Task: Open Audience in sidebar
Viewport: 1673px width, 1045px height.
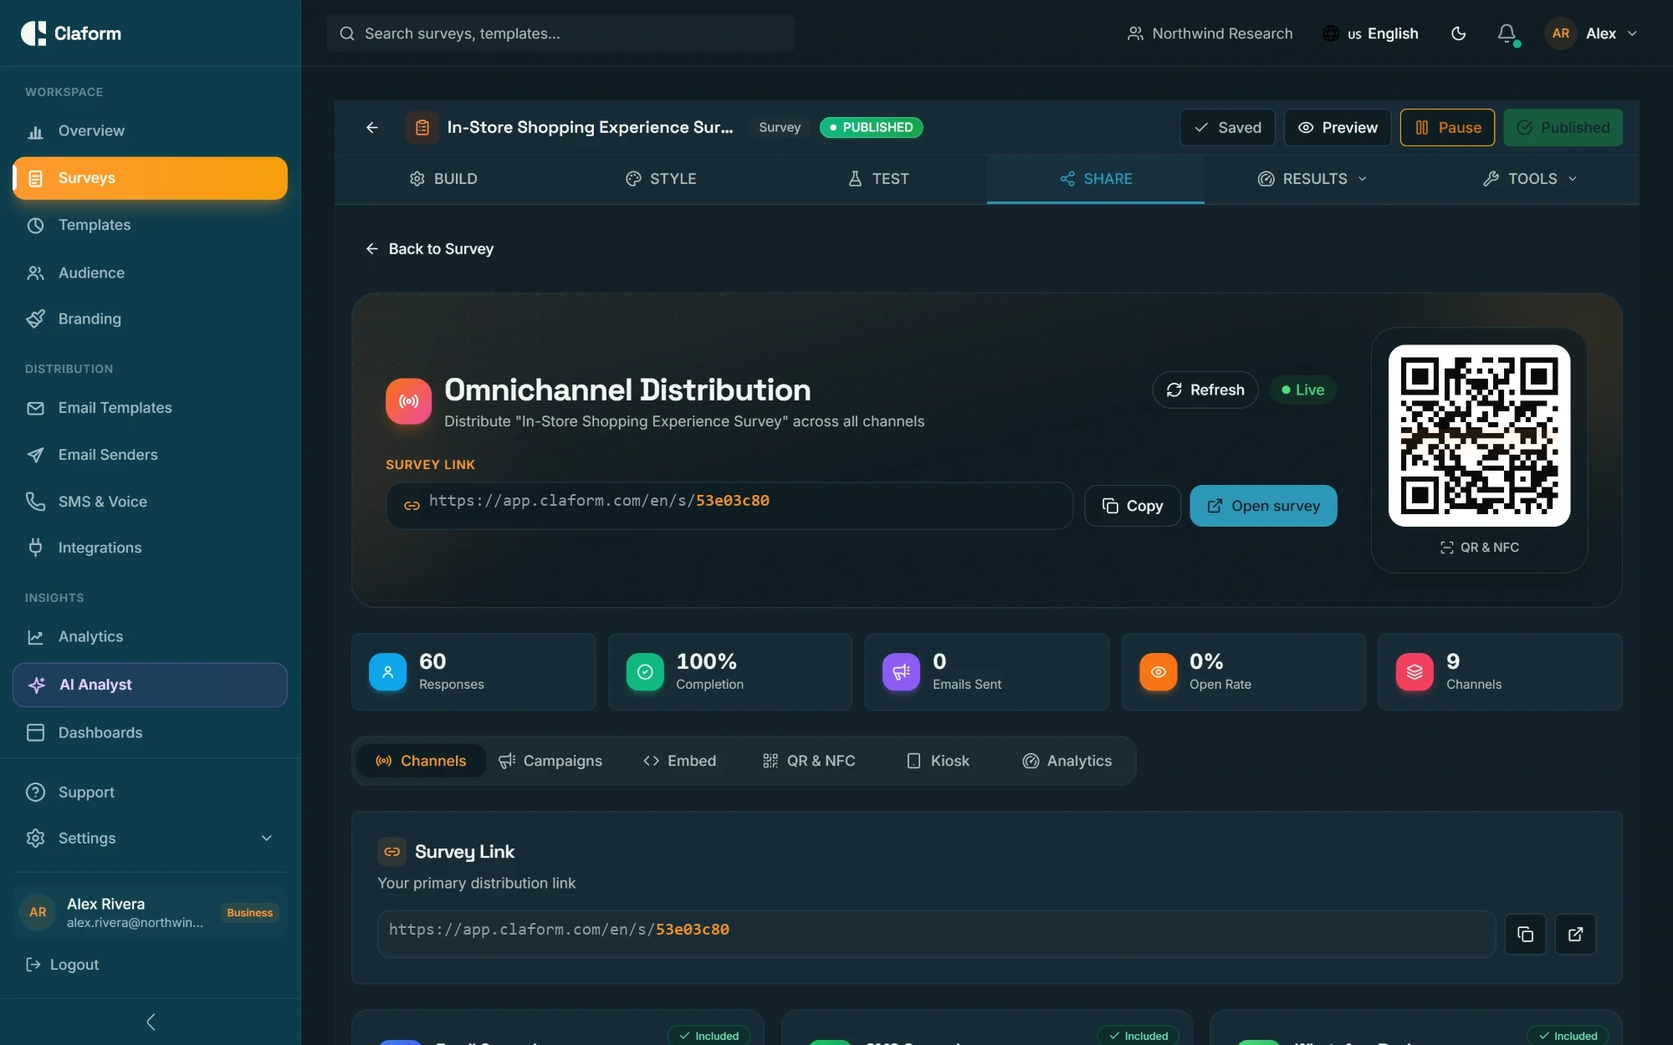Action: pos(150,273)
